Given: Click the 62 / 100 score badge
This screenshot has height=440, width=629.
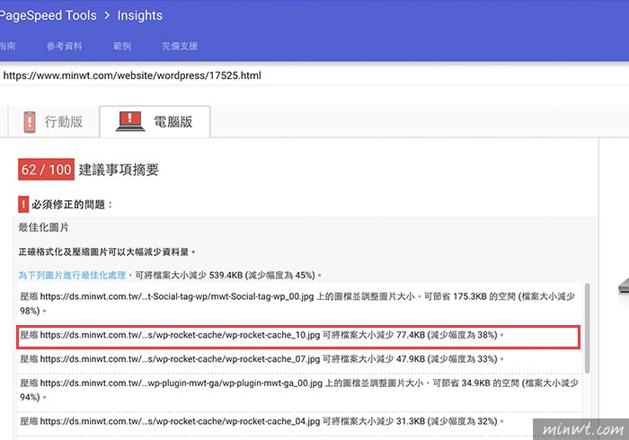Looking at the screenshot, I should coord(46,170).
